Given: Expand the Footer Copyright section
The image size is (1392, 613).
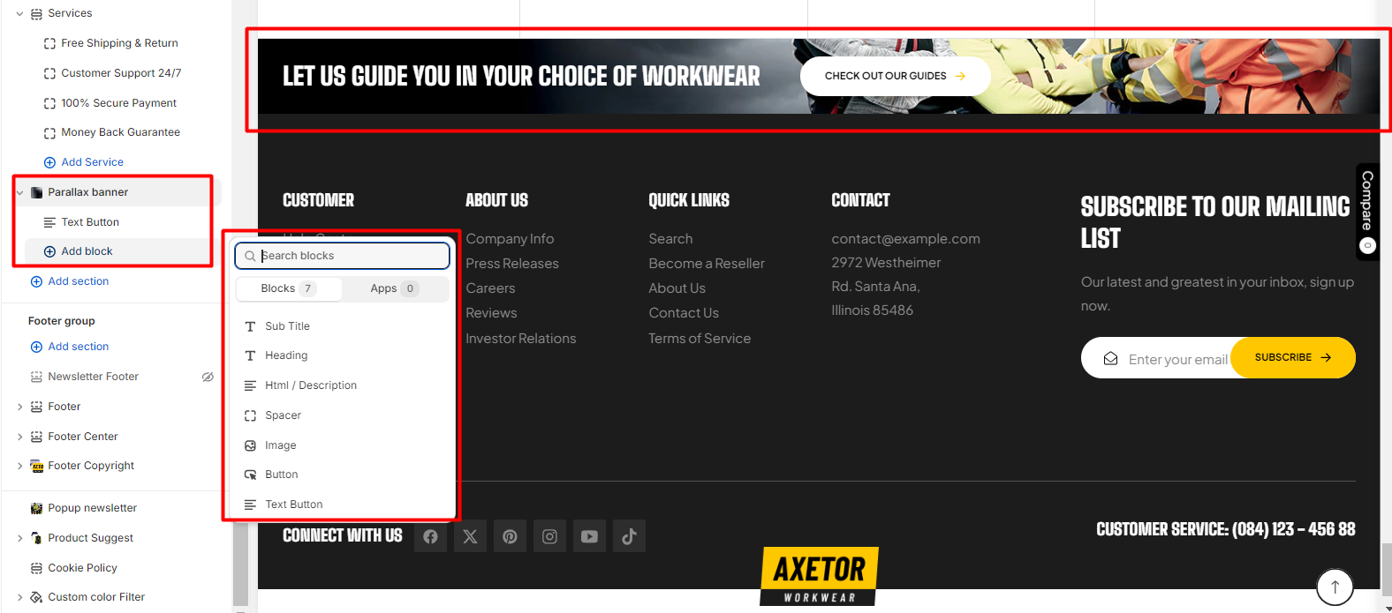Looking at the screenshot, I should tap(19, 466).
